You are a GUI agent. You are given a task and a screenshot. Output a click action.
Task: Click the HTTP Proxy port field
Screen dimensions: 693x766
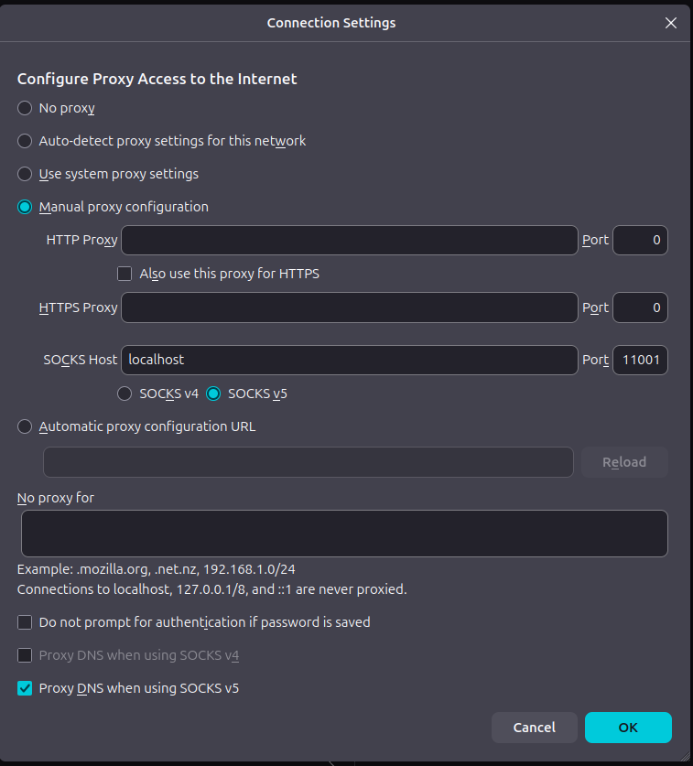640,241
